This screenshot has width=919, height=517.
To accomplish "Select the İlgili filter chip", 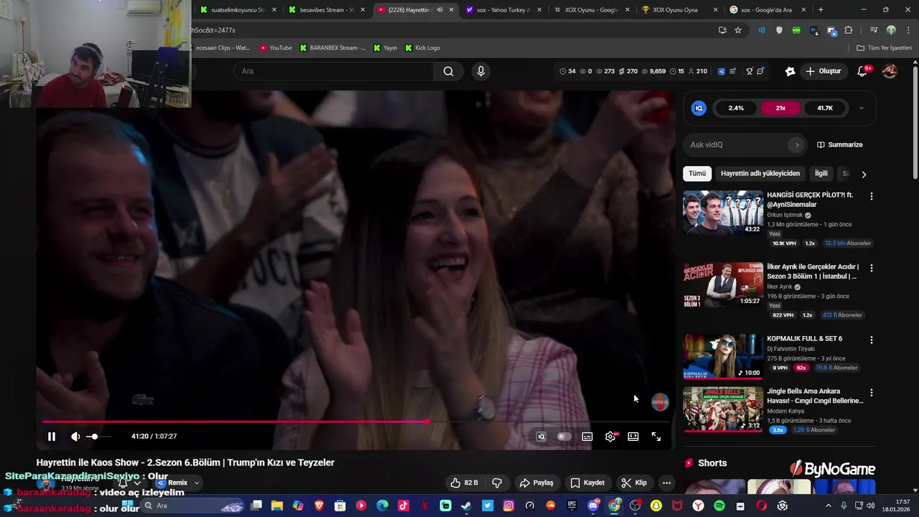I will pyautogui.click(x=821, y=174).
